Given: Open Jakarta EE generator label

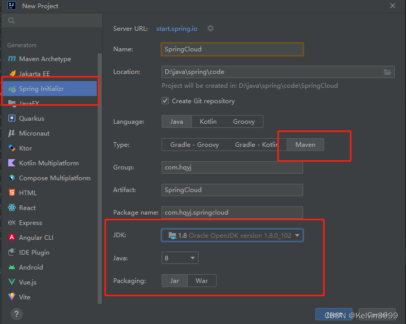Looking at the screenshot, I should (34, 73).
